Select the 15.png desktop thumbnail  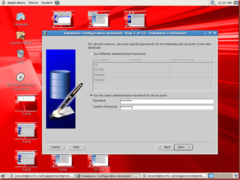pos(99,160)
